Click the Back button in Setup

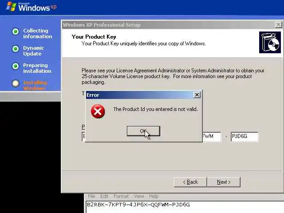click(x=190, y=182)
